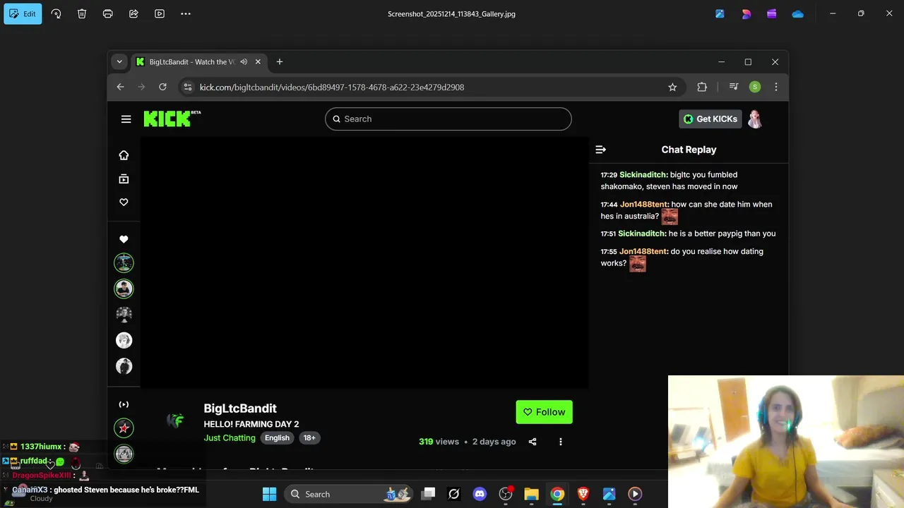Click Sickinaditch username at 17:51
This screenshot has width=904, height=508.
point(642,234)
